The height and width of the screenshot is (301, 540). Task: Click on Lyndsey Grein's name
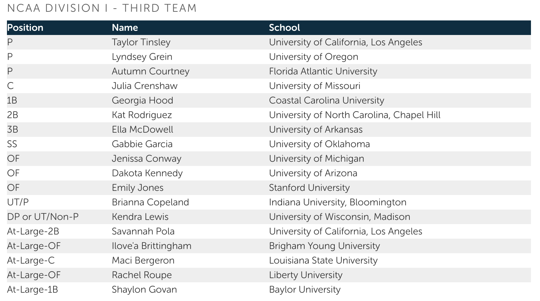(x=142, y=57)
